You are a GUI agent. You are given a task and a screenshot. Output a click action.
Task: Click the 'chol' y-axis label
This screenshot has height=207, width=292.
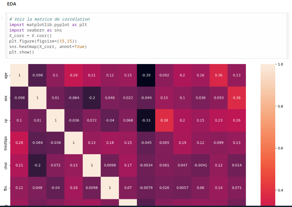[6, 165]
